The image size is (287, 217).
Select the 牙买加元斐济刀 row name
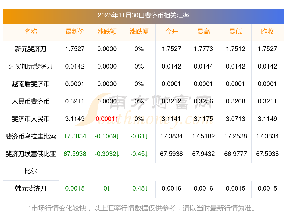point(31,67)
